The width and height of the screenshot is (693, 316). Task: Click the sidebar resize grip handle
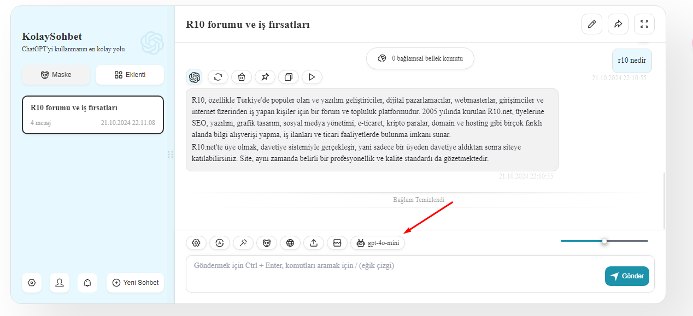(x=171, y=154)
